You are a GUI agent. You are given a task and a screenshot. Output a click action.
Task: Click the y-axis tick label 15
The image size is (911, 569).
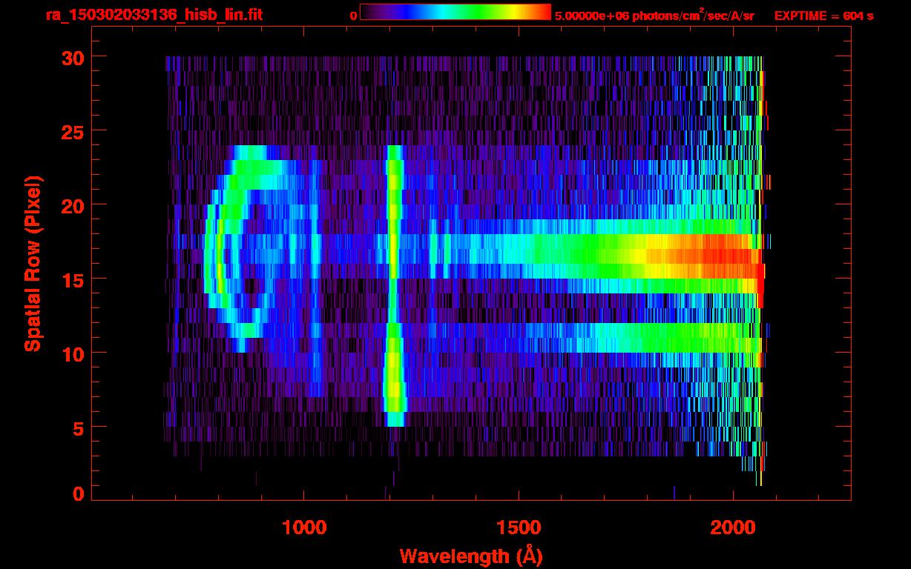(x=71, y=279)
